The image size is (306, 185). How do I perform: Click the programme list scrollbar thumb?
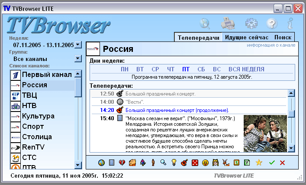291,114
